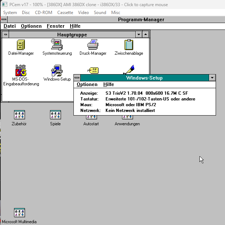Open Hilfe menu in Programm-Manager
This screenshot has height=225, width=225.
[x=75, y=26]
